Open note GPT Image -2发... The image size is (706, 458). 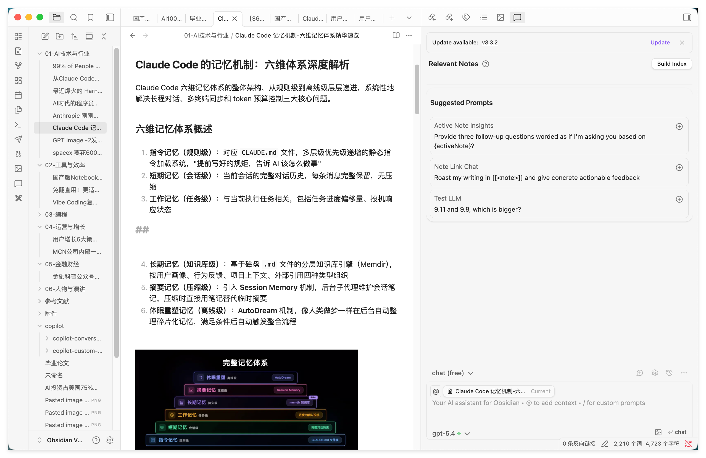coord(77,140)
